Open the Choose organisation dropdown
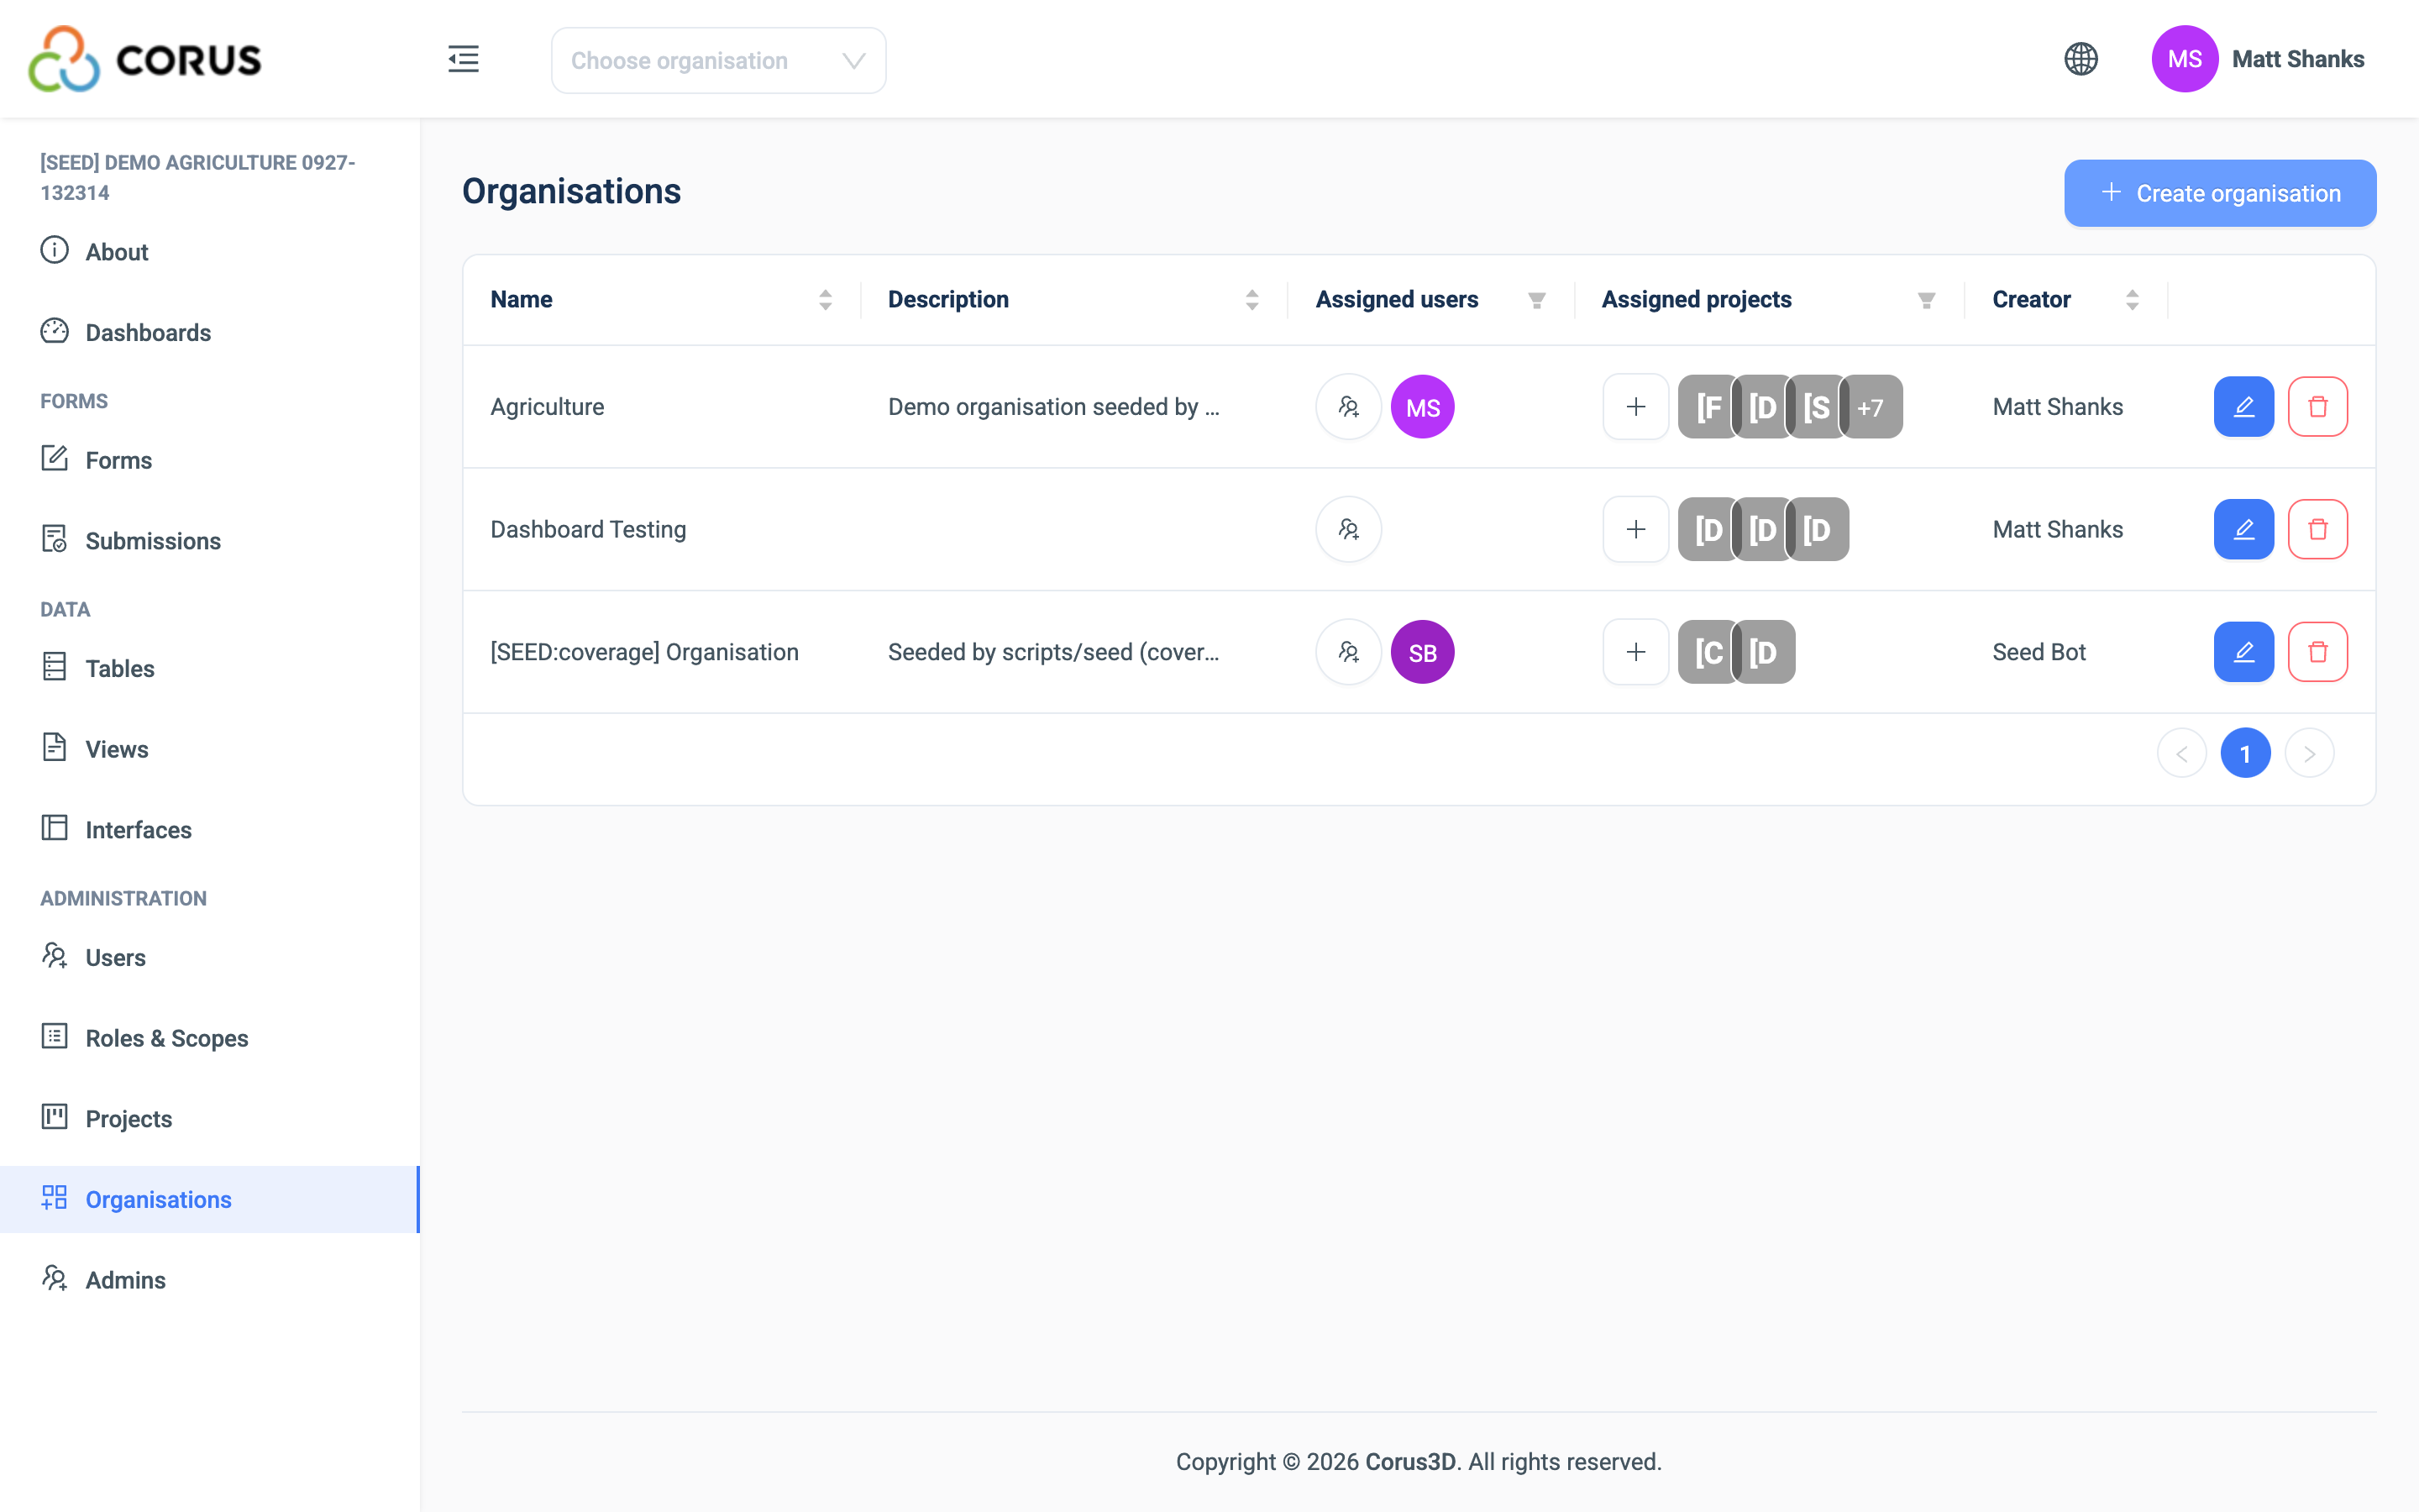Screen dimensions: 2419x1512 click(717, 60)
